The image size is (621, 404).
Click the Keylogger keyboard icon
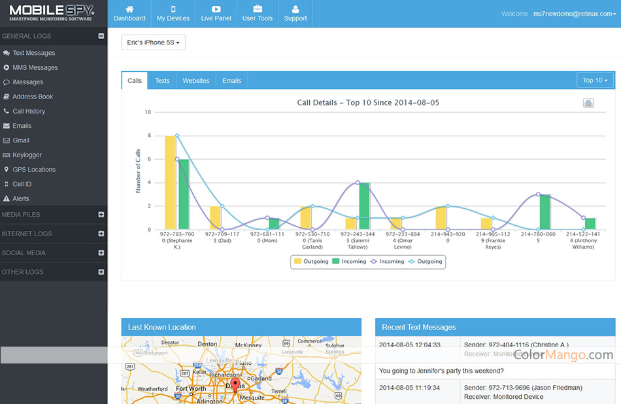coord(7,155)
